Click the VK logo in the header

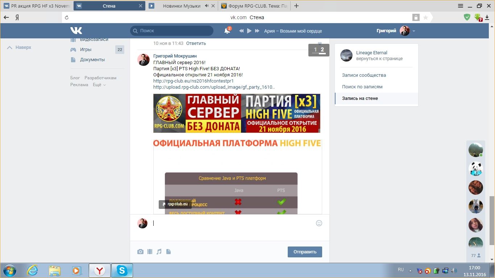point(76,31)
